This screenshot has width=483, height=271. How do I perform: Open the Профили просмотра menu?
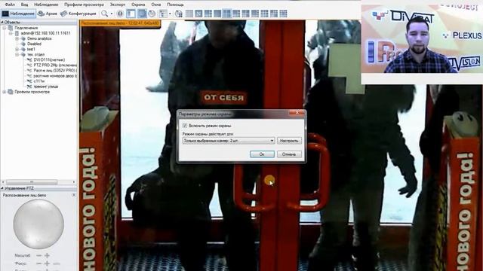(x=84, y=5)
